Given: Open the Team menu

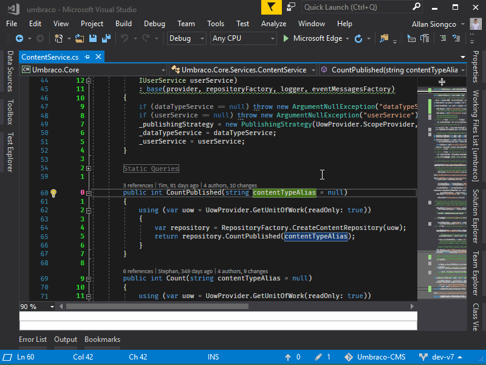Looking at the screenshot, I should pyautogui.click(x=186, y=23).
